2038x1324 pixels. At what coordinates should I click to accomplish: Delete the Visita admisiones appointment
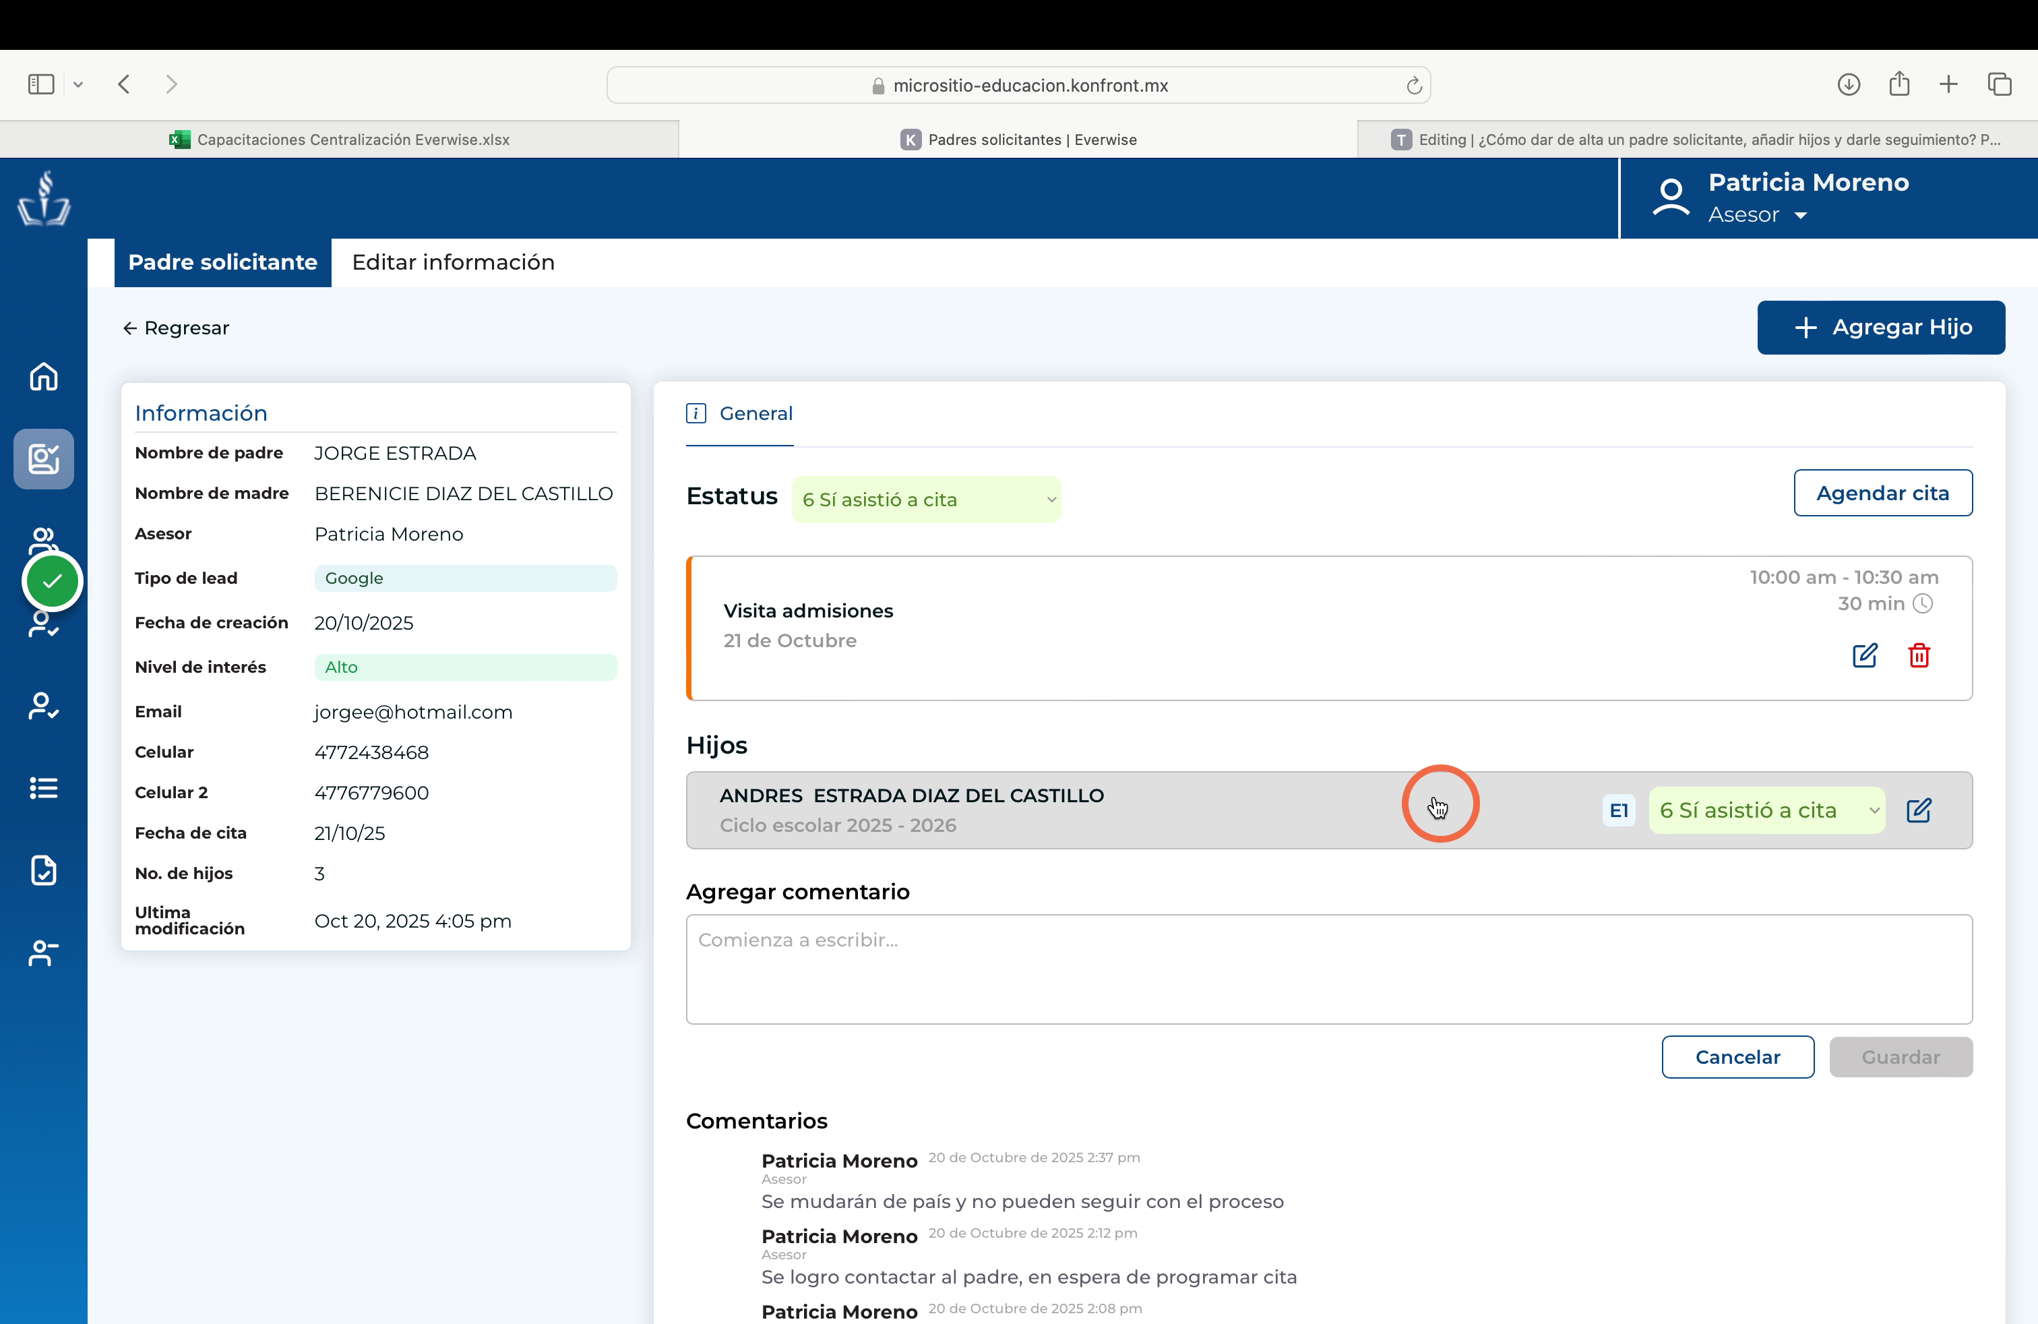pyautogui.click(x=1919, y=655)
